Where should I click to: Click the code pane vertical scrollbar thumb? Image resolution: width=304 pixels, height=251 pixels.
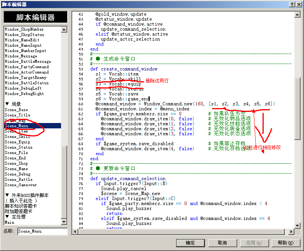coord(297,108)
